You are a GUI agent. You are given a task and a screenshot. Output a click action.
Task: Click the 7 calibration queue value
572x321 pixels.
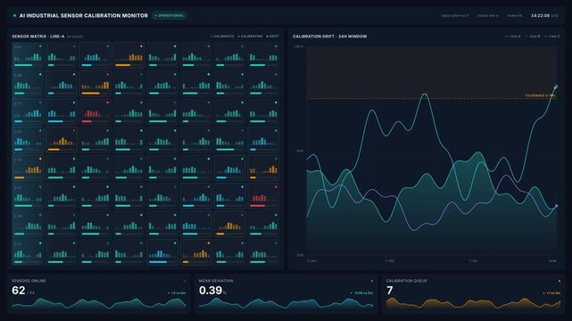point(390,291)
